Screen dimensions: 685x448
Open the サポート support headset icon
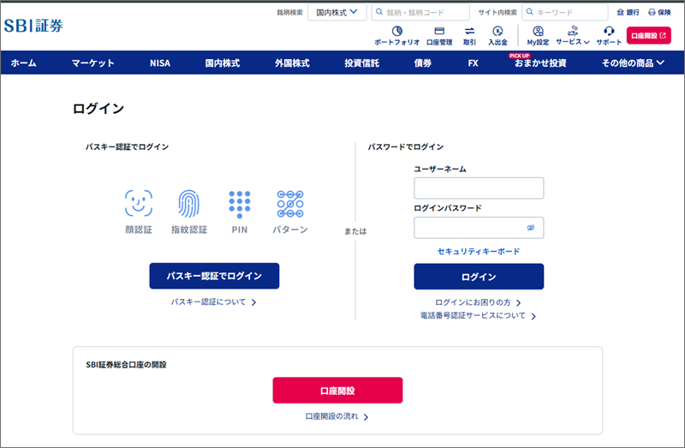[x=609, y=35]
